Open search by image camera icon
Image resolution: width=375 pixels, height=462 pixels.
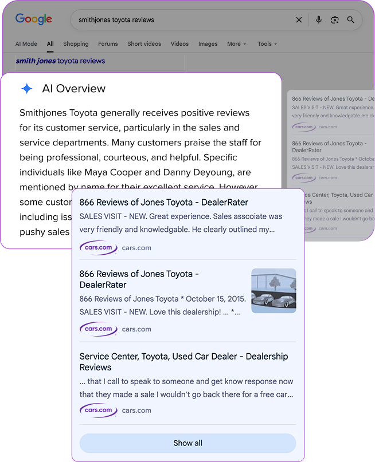(335, 20)
